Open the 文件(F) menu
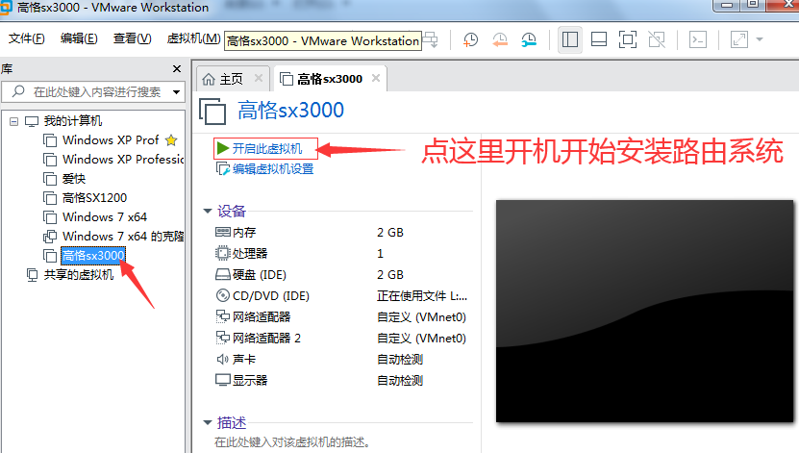The image size is (799, 453). point(27,38)
